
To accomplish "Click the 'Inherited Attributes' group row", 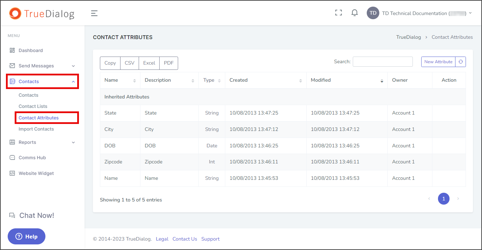I will (x=283, y=97).
